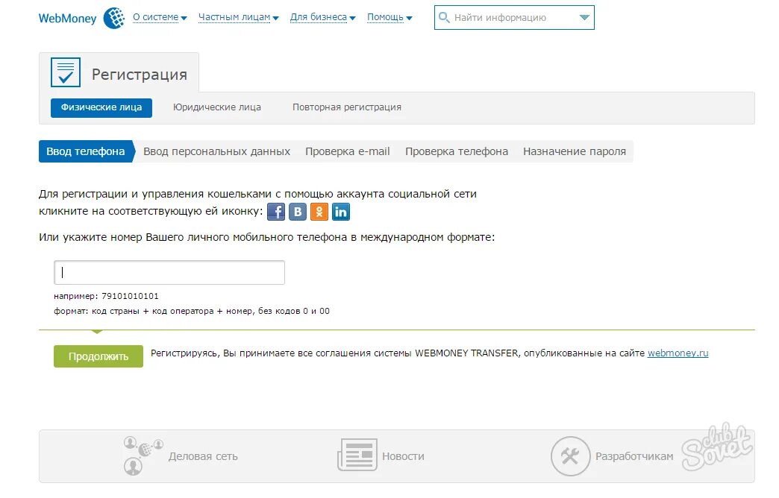
Task: Sign in with Odnoklassniki icon
Action: [319, 212]
